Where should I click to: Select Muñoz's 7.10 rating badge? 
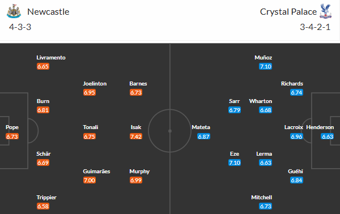(x=265, y=66)
